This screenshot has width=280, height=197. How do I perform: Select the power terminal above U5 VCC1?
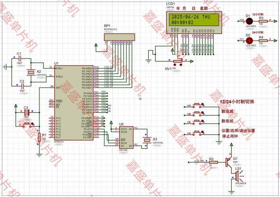tap(111, 123)
